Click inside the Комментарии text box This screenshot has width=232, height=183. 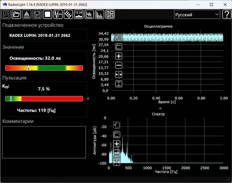(x=44, y=142)
